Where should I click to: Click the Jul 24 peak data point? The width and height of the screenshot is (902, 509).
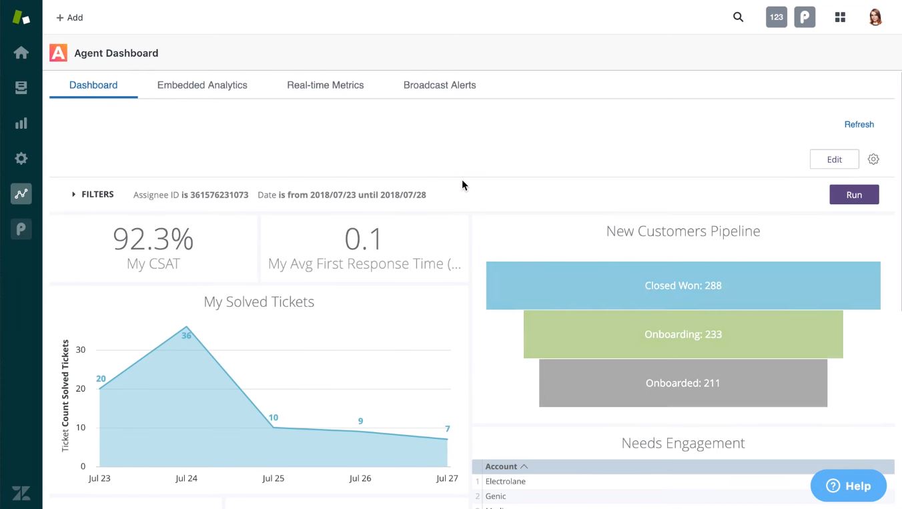tap(186, 327)
